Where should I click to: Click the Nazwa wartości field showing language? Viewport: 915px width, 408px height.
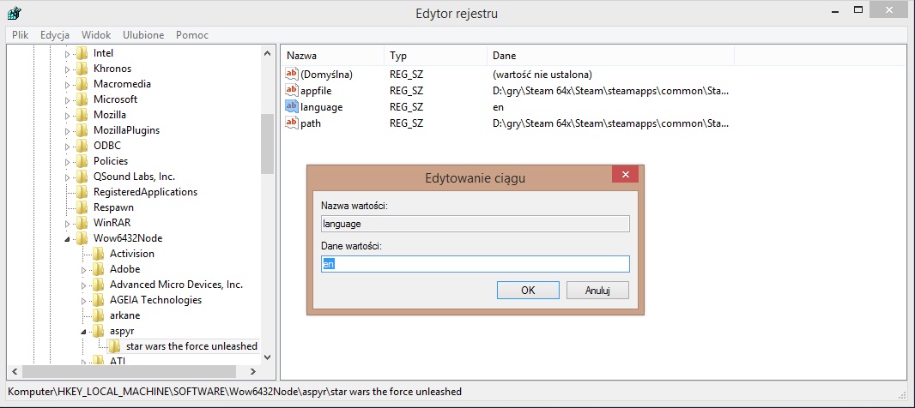click(476, 224)
